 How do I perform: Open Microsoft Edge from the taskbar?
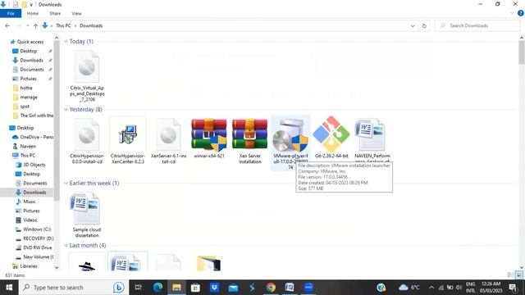(x=157, y=288)
